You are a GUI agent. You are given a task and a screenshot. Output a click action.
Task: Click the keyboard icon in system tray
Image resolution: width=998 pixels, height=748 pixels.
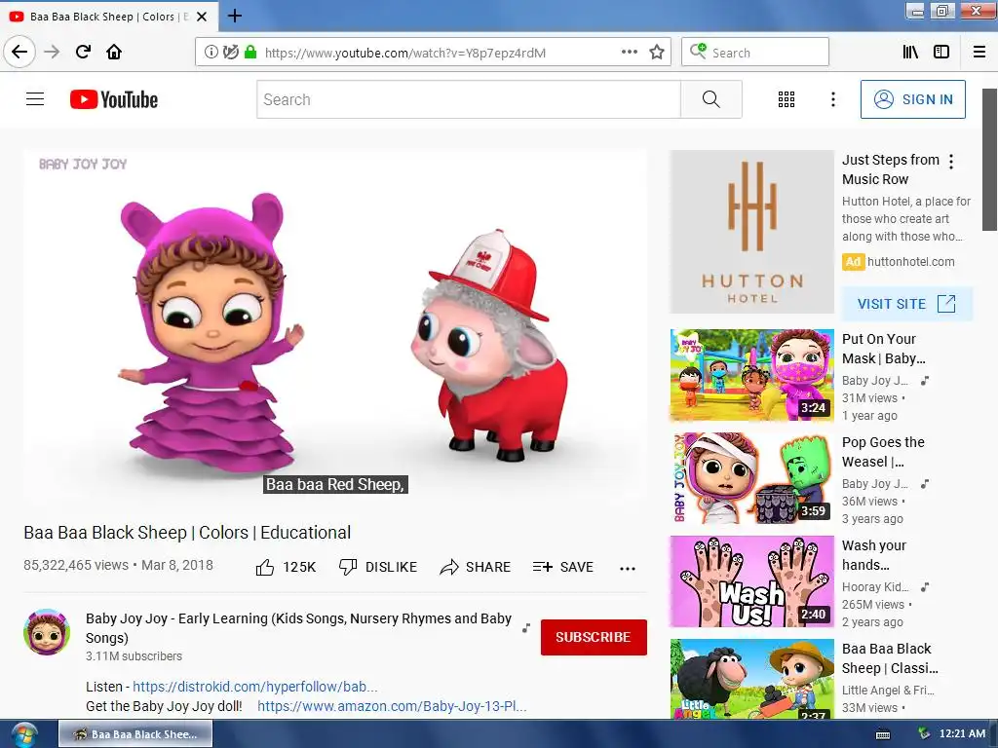click(x=883, y=734)
